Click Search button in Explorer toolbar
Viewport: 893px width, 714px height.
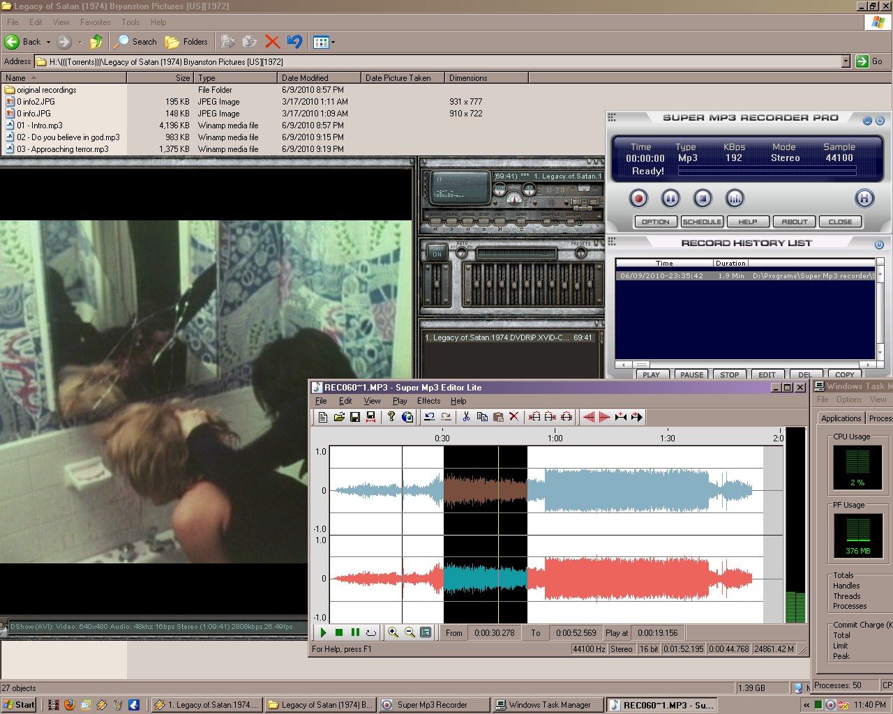pyautogui.click(x=135, y=42)
